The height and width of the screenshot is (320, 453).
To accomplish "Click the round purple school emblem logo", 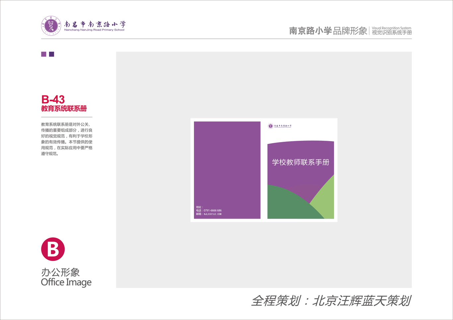I will coord(51,26).
